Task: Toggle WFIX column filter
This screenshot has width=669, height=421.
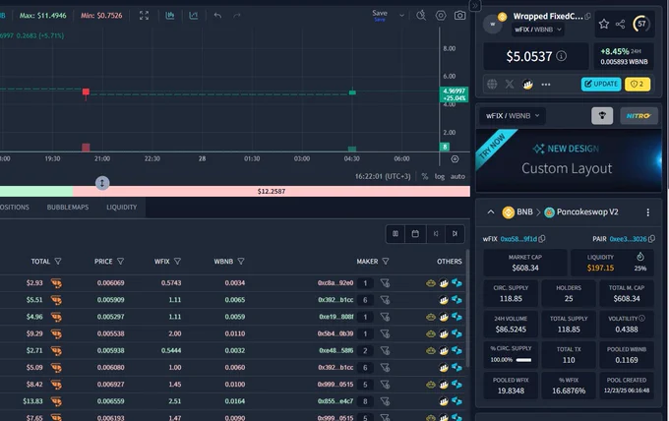Action: (177, 261)
